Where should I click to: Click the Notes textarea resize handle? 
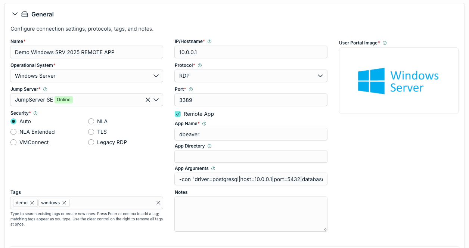pos(325,229)
